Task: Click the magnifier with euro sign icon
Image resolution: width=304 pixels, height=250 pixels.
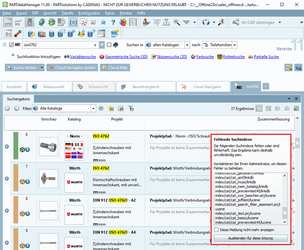Action: (x=221, y=22)
